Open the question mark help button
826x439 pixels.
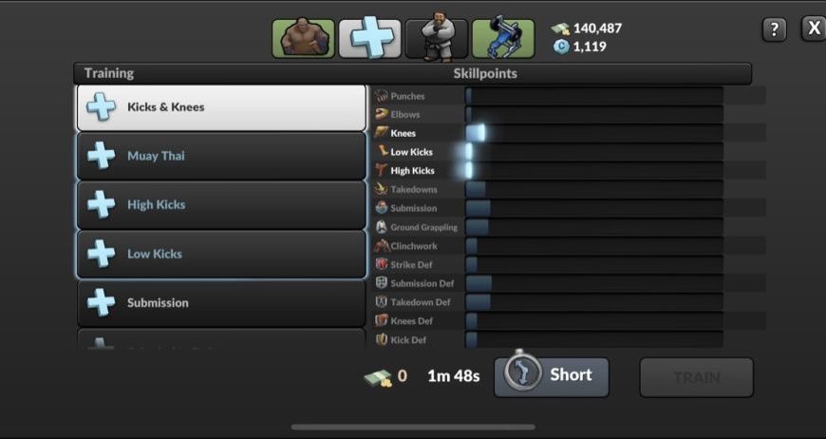pos(774,29)
